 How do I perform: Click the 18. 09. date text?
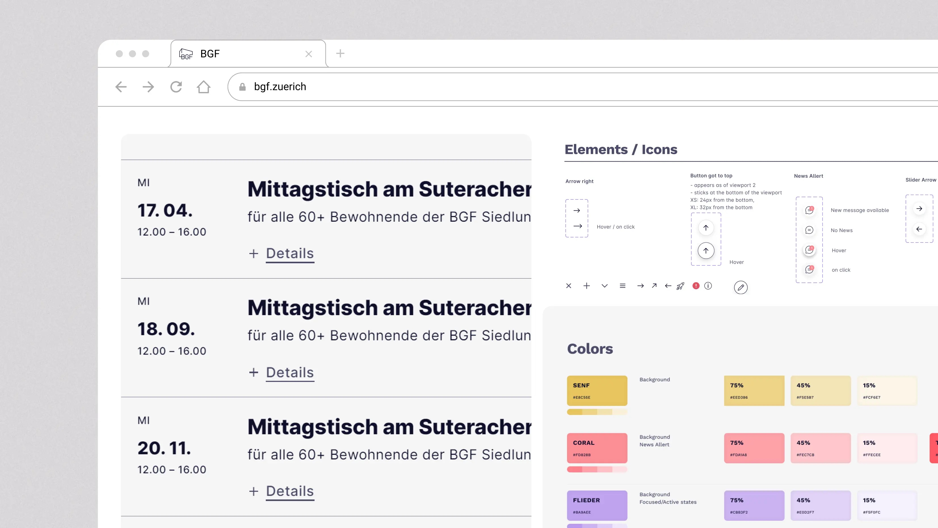[x=166, y=329]
